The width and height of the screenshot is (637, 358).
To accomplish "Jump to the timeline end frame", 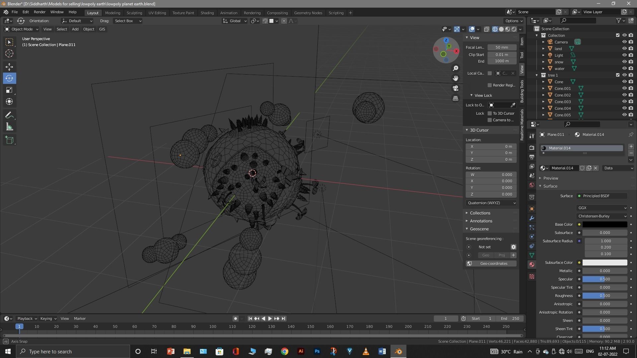I will 283,319.
